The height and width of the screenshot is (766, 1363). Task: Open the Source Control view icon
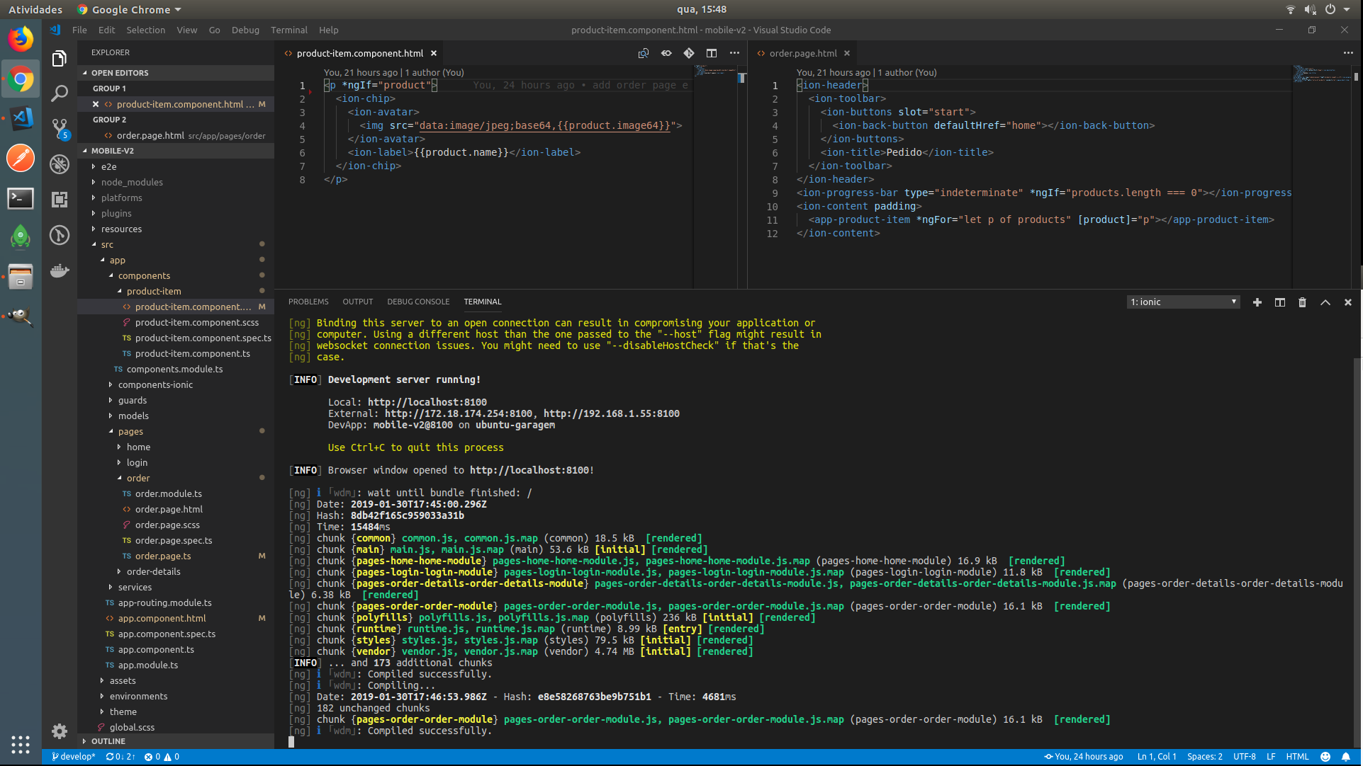[x=60, y=128]
